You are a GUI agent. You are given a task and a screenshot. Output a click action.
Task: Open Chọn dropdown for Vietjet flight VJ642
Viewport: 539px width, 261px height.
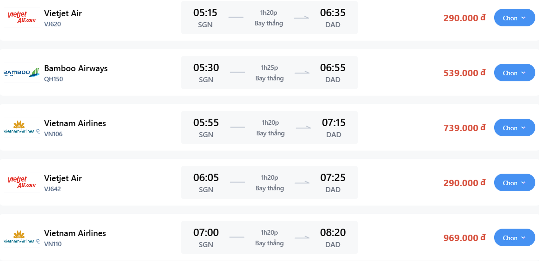(514, 182)
